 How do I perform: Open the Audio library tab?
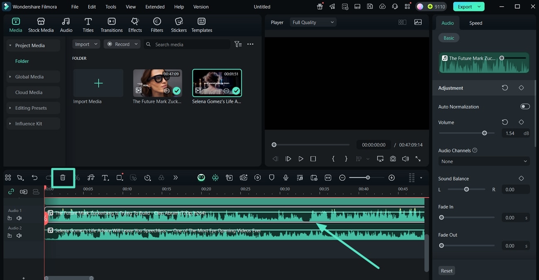point(66,25)
